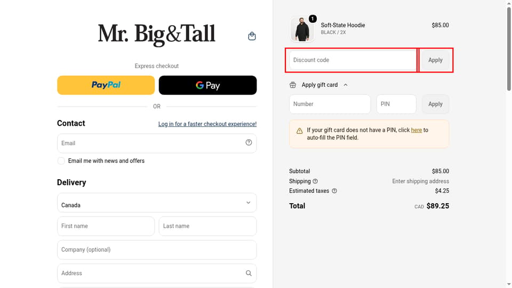
Task: Pay with PayPal express checkout
Action: click(106, 85)
